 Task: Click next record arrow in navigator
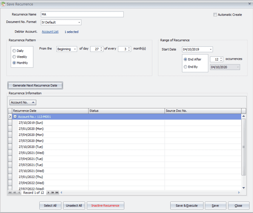[49, 193]
